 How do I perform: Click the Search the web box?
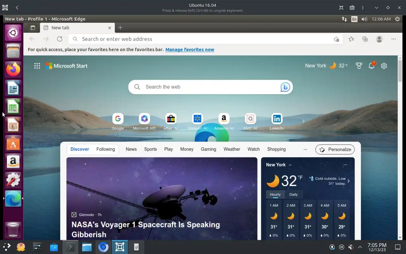coord(210,87)
